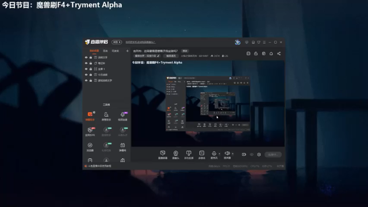Expand speaker volume options arrow
Screen dimensions: 368x207
tap(232, 154)
